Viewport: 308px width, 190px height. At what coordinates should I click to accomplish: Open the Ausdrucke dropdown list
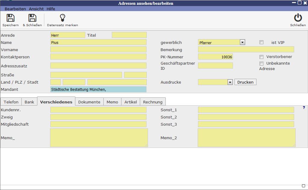click(x=230, y=82)
